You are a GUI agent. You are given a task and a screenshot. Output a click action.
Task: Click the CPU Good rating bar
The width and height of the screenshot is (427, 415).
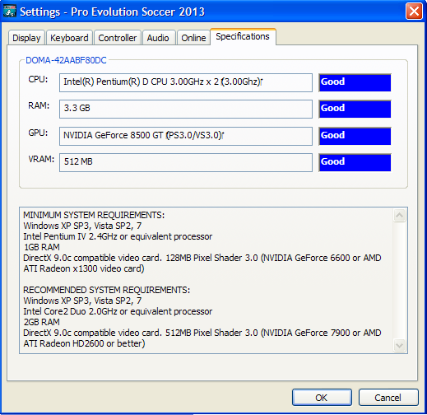[x=355, y=82]
